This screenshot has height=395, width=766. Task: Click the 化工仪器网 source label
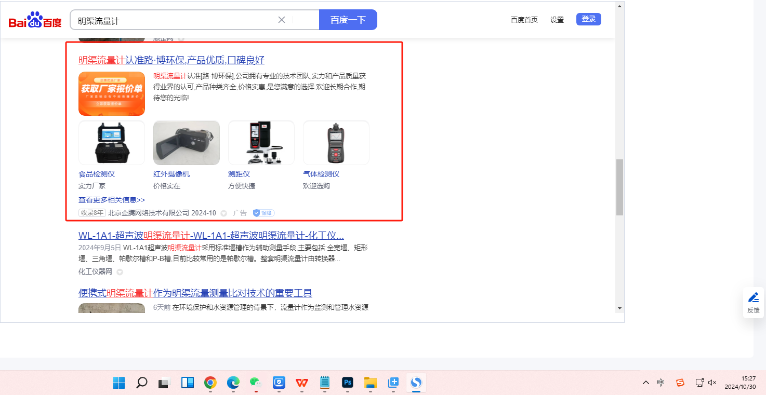(x=95, y=271)
